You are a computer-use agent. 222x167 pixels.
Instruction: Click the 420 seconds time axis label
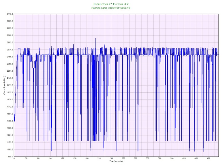click(x=184, y=158)
